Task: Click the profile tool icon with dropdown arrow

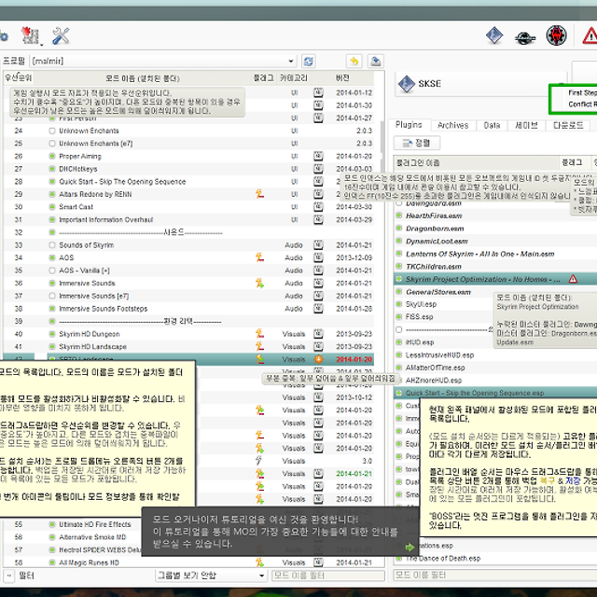Action: 32,36
